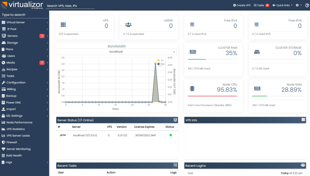The width and height of the screenshot is (310, 176).
Task: Click the users icon on Recent Logins header
Action: pos(303,165)
